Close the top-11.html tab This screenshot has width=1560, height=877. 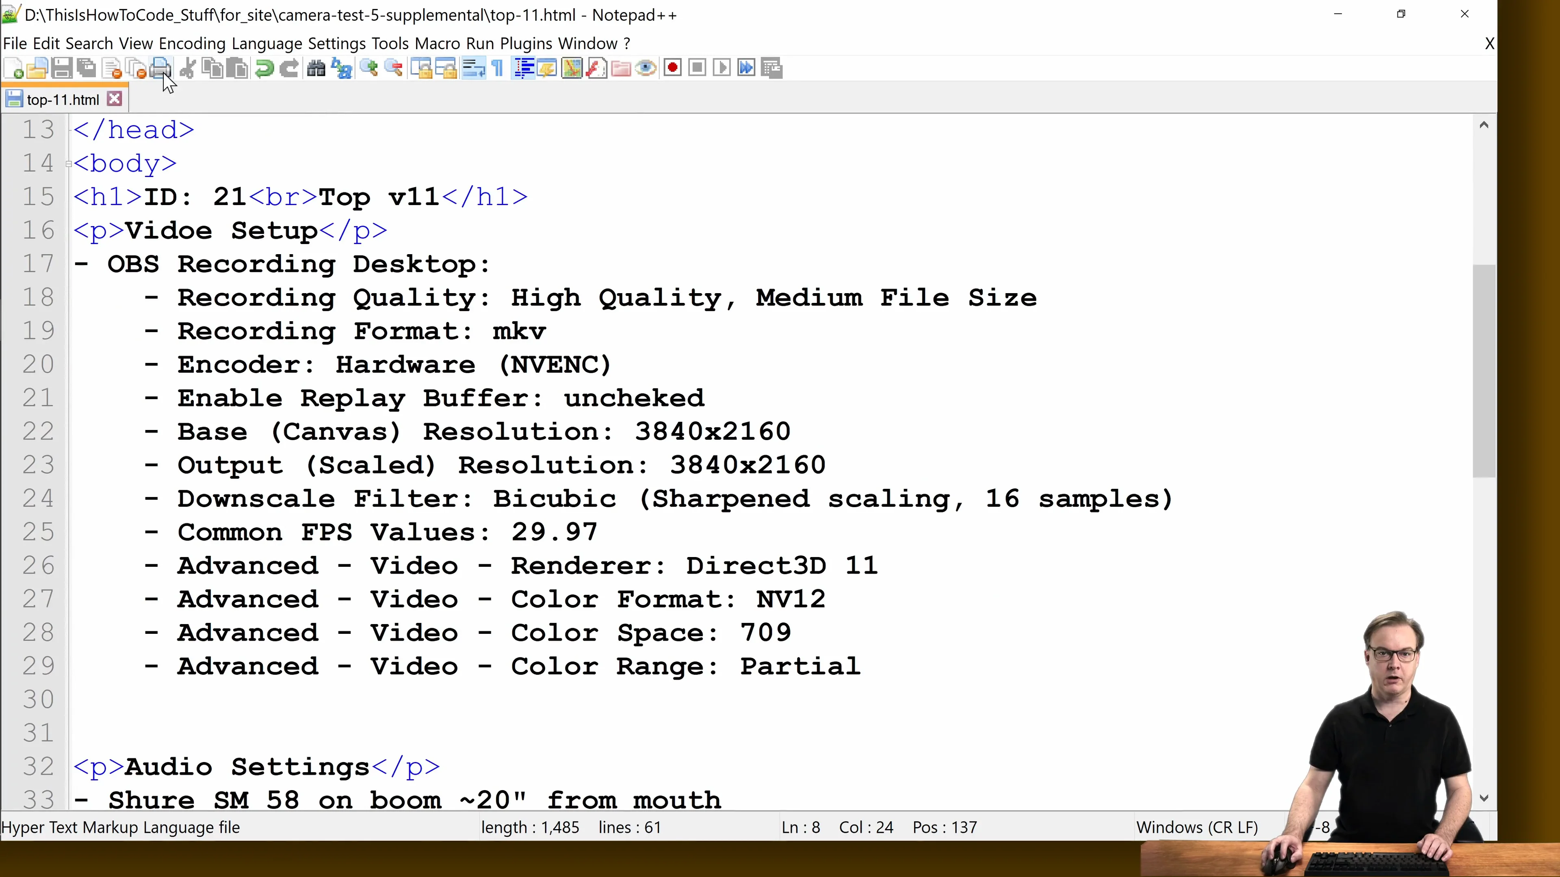[x=115, y=99]
